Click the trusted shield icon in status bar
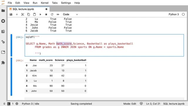 [141, 104]
